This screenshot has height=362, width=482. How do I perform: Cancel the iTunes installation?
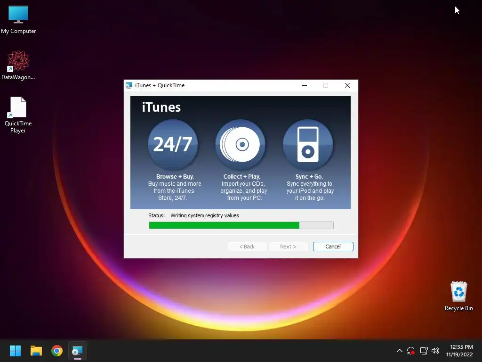333,247
